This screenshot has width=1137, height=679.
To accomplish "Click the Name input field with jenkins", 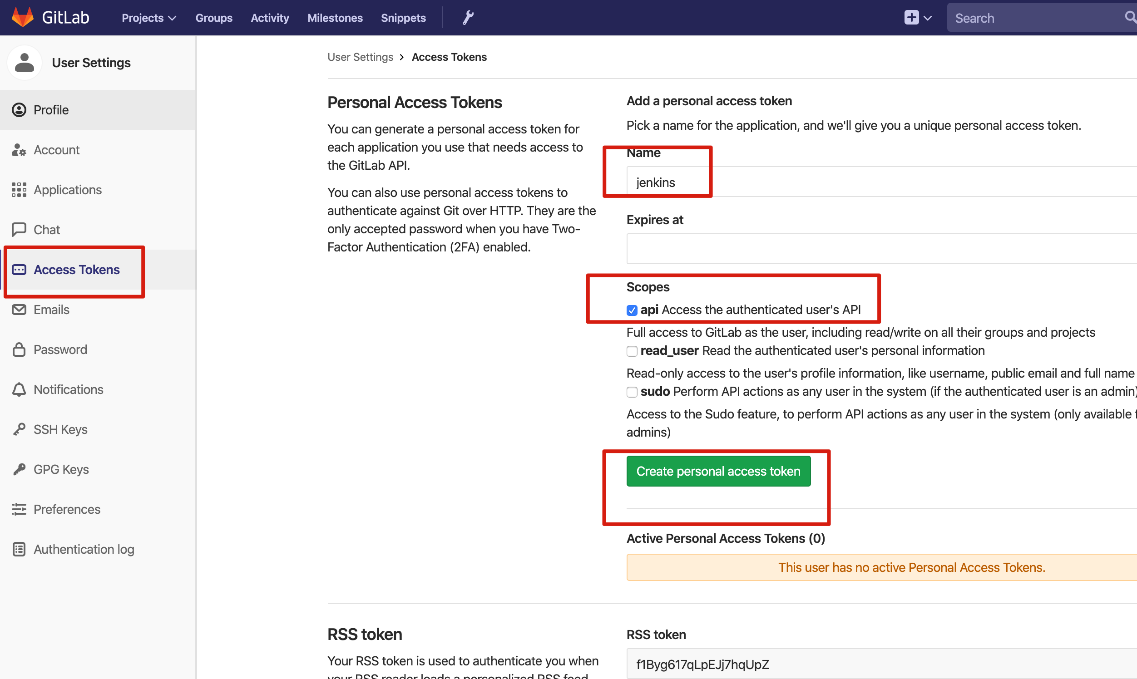I will [x=882, y=182].
